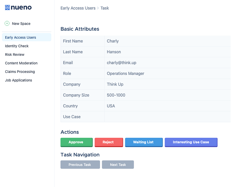The width and height of the screenshot is (249, 187).
Task: Click the Task breadcrumb item
Action: click(105, 8)
